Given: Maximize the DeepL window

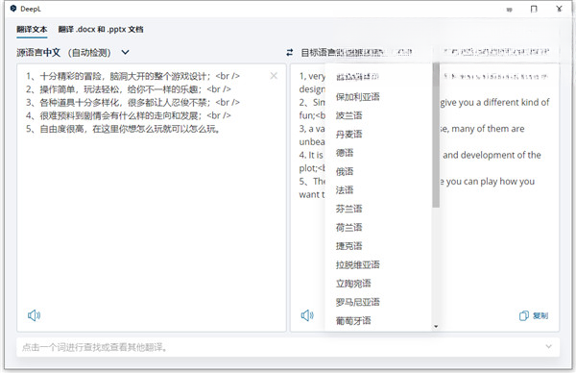Looking at the screenshot, I should coord(534,9).
